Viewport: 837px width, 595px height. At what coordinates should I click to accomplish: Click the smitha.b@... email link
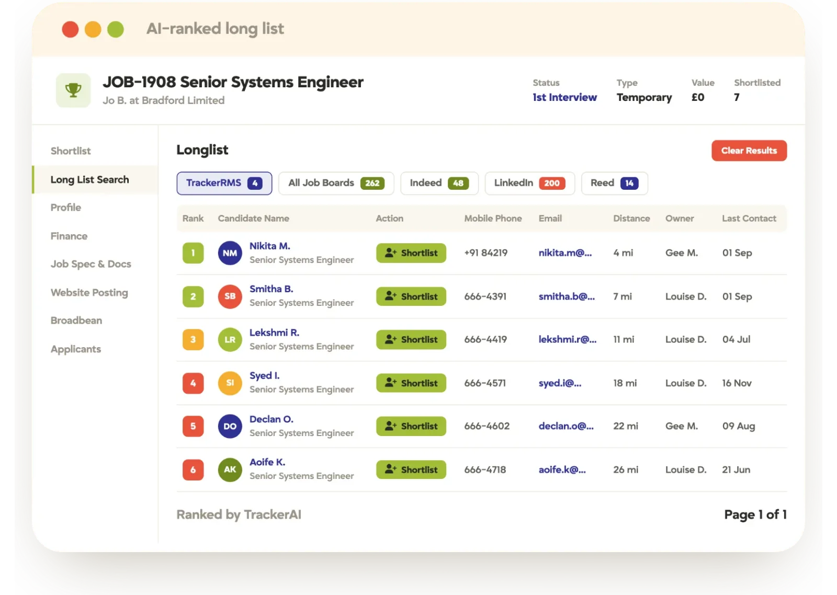567,296
